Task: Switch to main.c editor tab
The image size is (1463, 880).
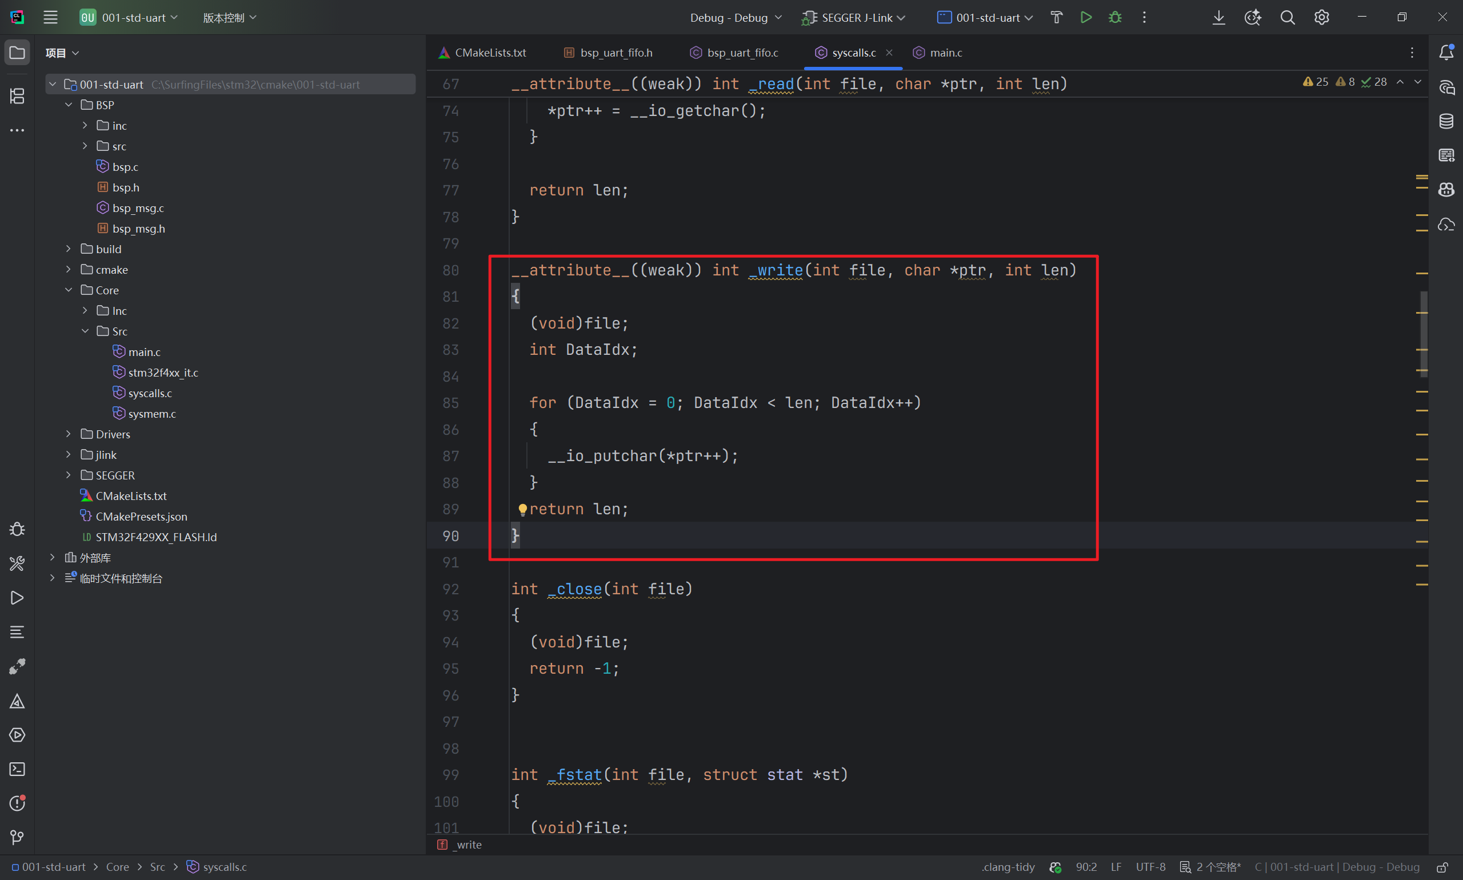Action: pos(945,53)
